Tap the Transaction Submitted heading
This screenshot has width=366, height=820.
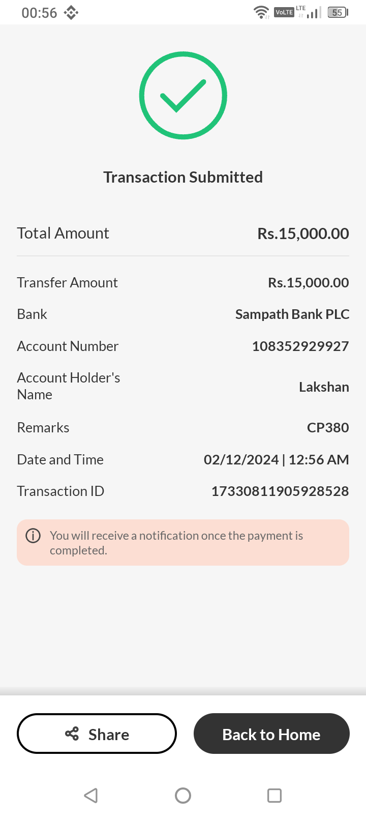tap(183, 177)
